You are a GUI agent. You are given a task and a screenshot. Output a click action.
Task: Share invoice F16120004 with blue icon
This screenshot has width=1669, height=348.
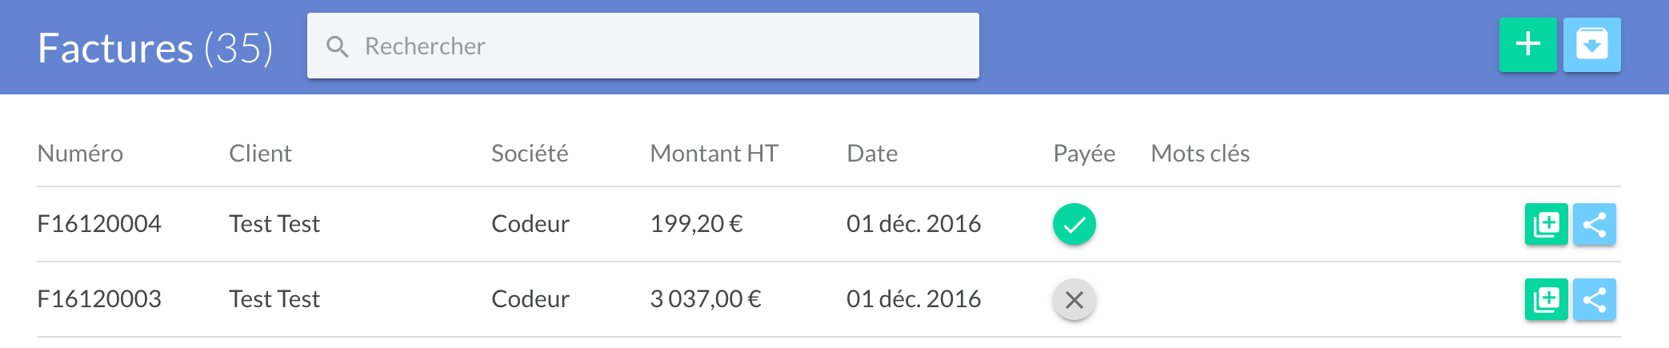coord(1594,224)
